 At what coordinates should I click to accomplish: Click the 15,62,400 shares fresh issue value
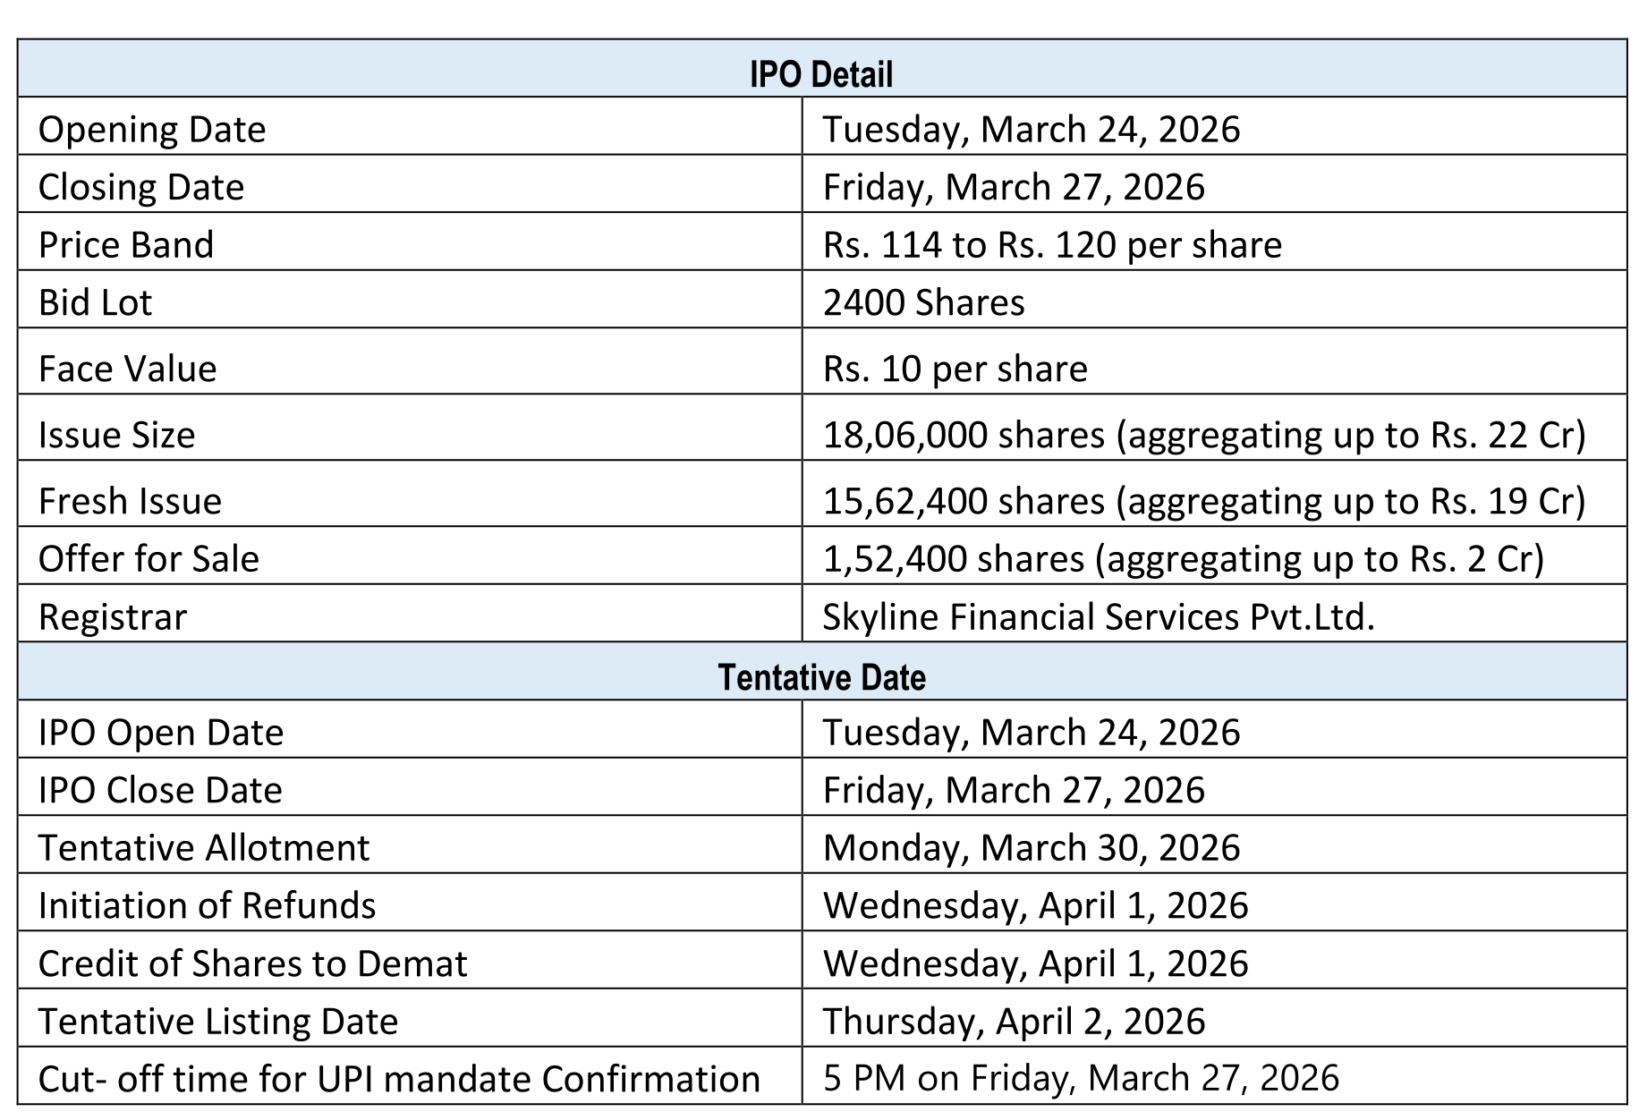1203,501
